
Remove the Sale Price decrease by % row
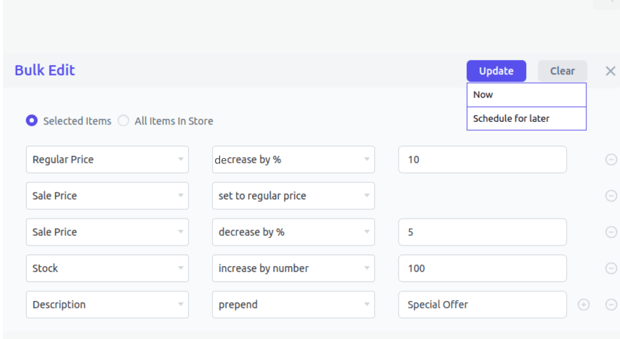[x=611, y=232]
